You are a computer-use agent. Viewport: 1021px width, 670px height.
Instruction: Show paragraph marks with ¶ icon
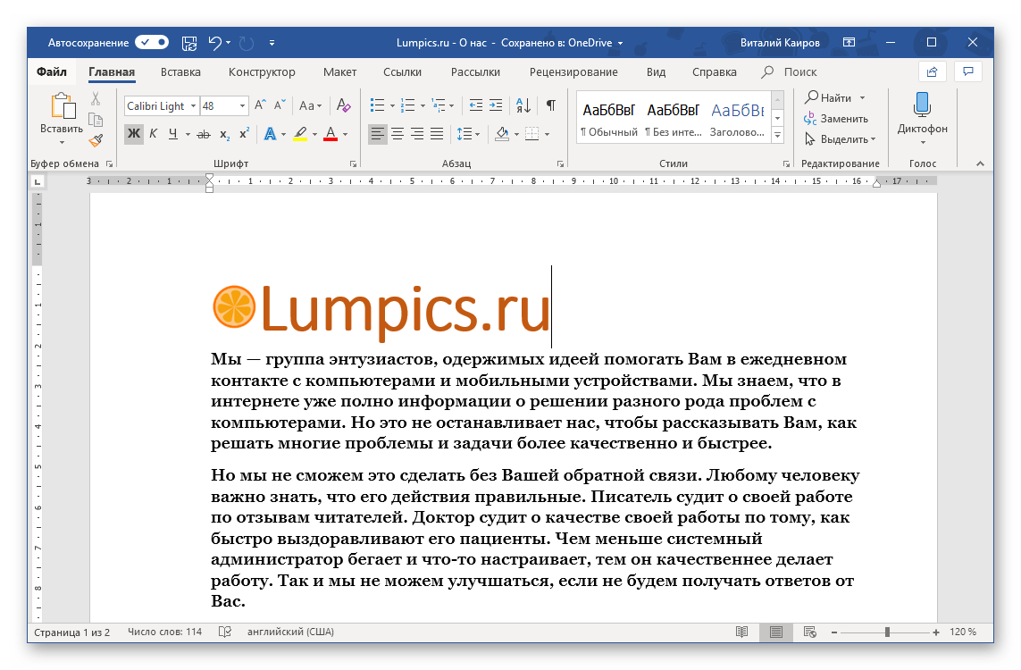[551, 105]
